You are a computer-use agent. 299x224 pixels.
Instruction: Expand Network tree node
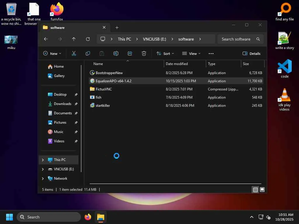43,178
